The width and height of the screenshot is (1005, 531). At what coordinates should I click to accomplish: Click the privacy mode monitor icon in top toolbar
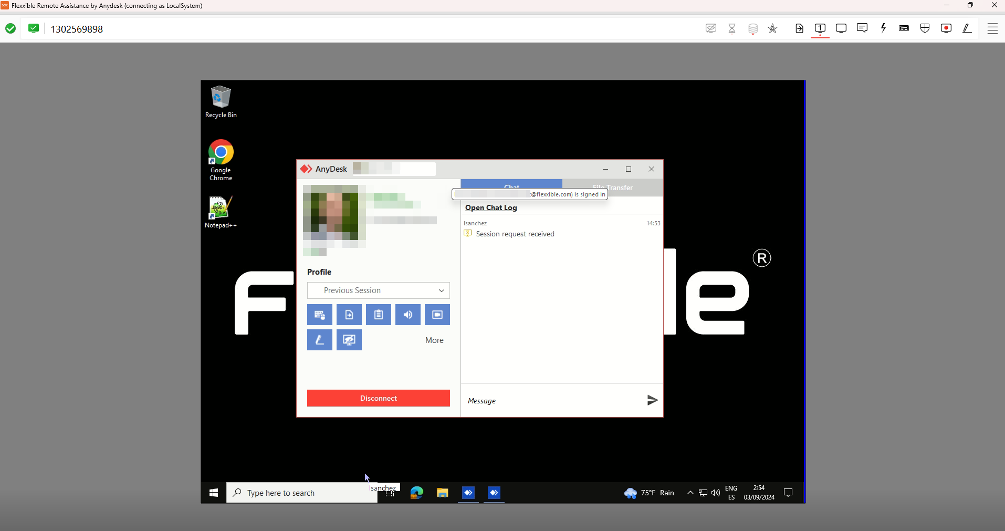click(x=711, y=28)
